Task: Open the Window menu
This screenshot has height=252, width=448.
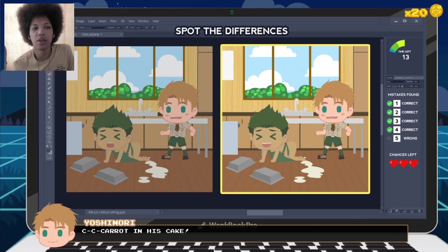Action: pos(143,21)
